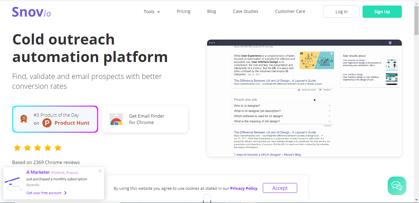The image size is (419, 203).
Task: Click the third rating star
Action: (37, 148)
